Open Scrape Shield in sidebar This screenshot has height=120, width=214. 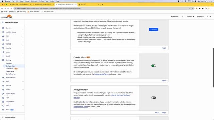(x=10, y=102)
